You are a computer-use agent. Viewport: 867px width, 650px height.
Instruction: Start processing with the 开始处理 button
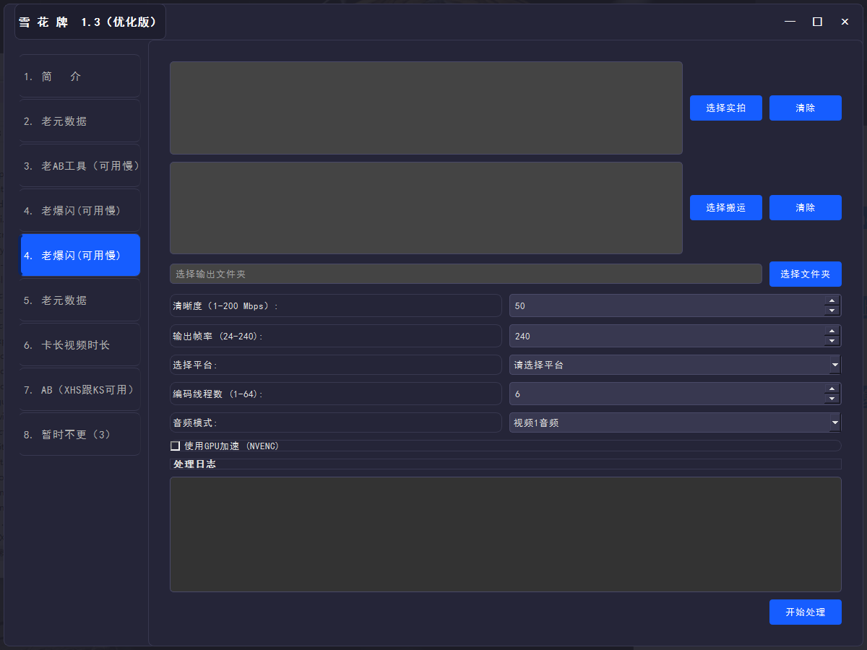805,612
